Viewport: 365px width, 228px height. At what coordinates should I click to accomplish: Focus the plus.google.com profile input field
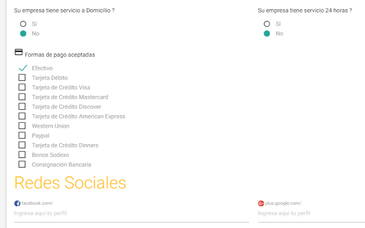311,214
